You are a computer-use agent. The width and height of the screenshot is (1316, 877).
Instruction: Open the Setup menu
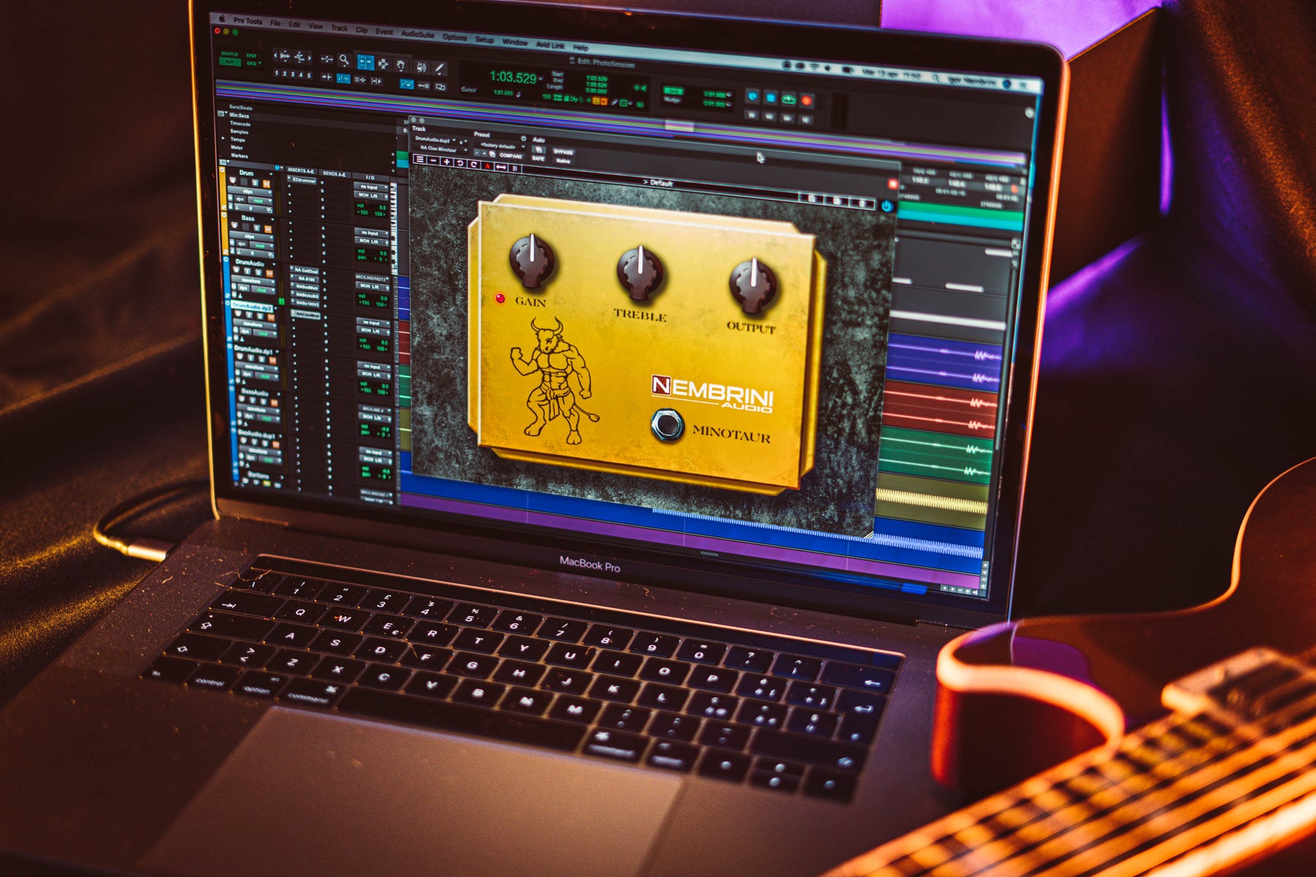pyautogui.click(x=485, y=39)
